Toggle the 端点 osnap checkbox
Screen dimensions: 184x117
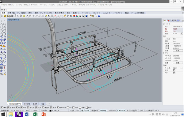pos(2,108)
